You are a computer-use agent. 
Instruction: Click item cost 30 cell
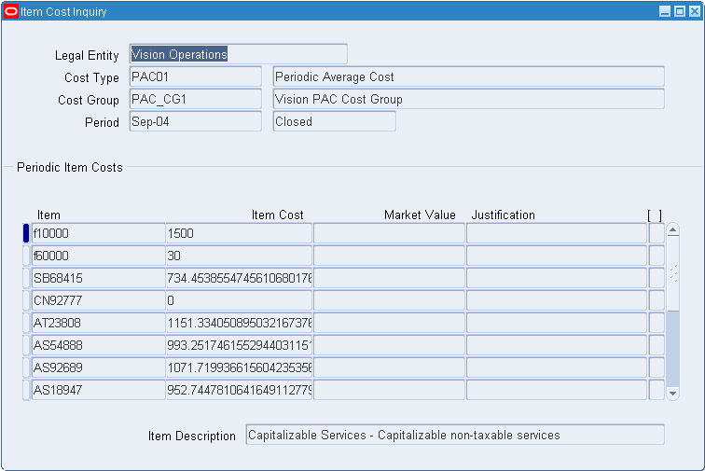point(239,256)
